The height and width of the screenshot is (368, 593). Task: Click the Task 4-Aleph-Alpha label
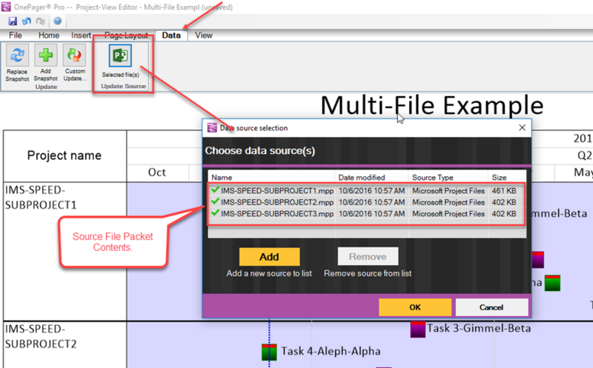[331, 351]
